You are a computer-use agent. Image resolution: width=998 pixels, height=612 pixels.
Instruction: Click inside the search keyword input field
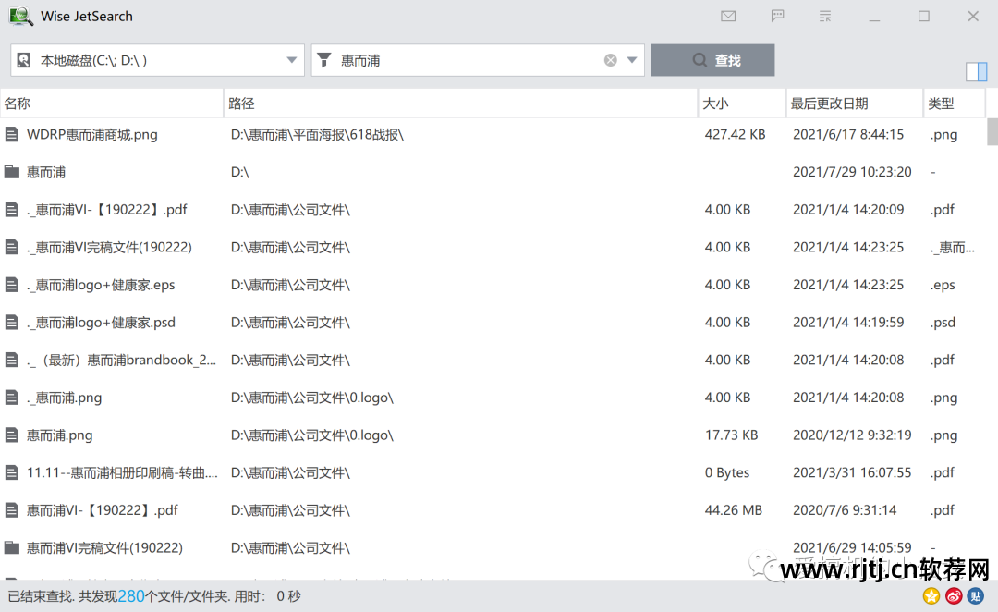(x=462, y=59)
